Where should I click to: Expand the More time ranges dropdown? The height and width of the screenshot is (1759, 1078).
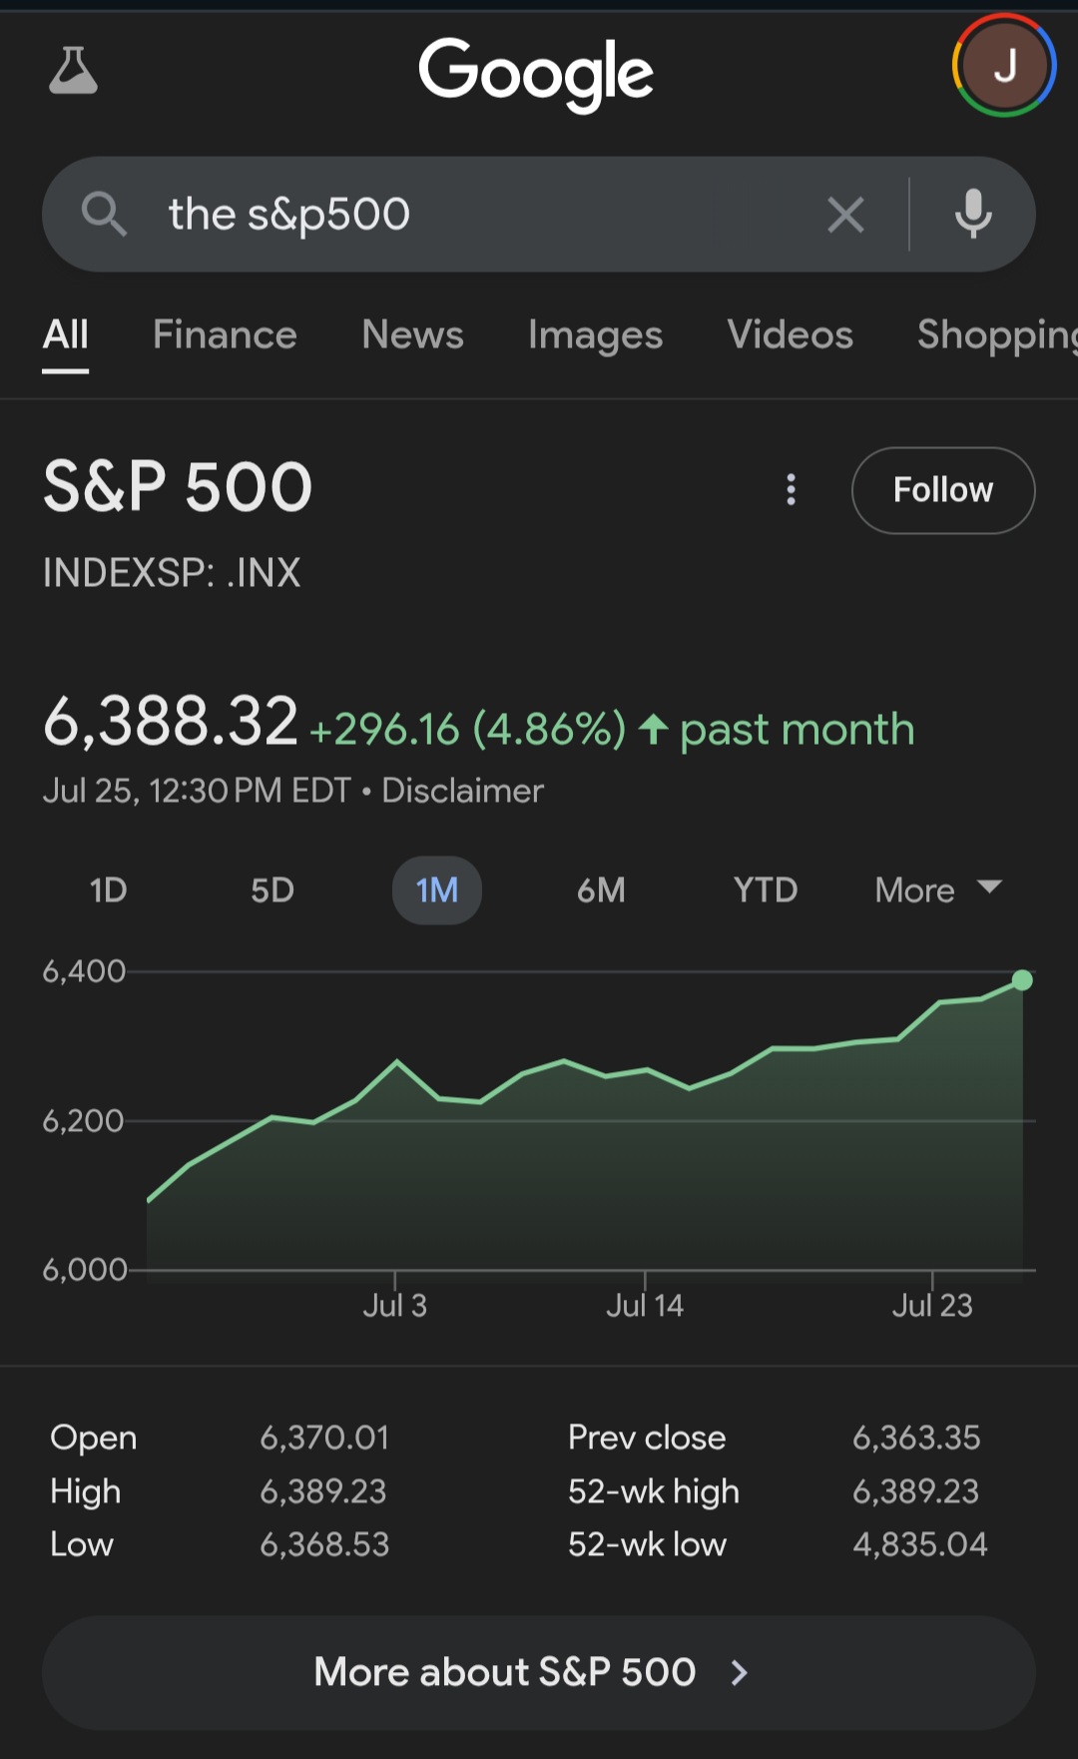tap(937, 890)
